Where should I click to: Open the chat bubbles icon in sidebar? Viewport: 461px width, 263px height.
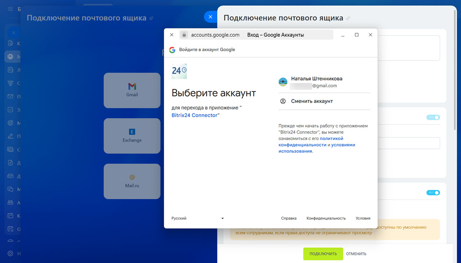tap(10, 189)
